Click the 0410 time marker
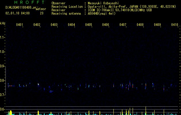The image size is (181, 115). click(175, 24)
